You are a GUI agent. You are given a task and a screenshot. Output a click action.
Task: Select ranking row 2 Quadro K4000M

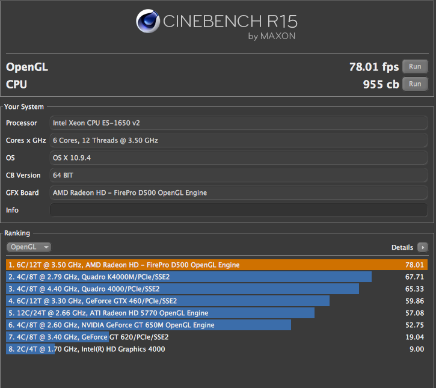coord(216,277)
